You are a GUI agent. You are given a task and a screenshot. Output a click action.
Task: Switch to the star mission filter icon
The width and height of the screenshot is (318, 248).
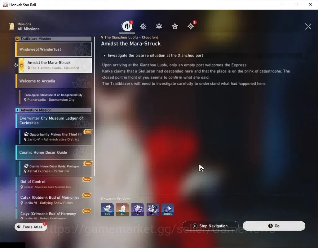(x=175, y=26)
